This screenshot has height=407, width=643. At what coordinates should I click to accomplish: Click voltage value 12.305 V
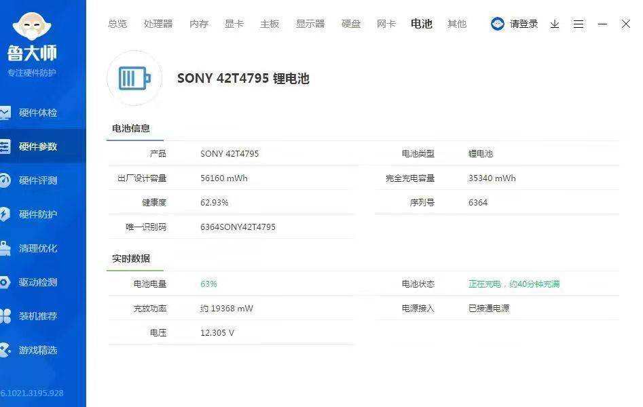point(217,333)
